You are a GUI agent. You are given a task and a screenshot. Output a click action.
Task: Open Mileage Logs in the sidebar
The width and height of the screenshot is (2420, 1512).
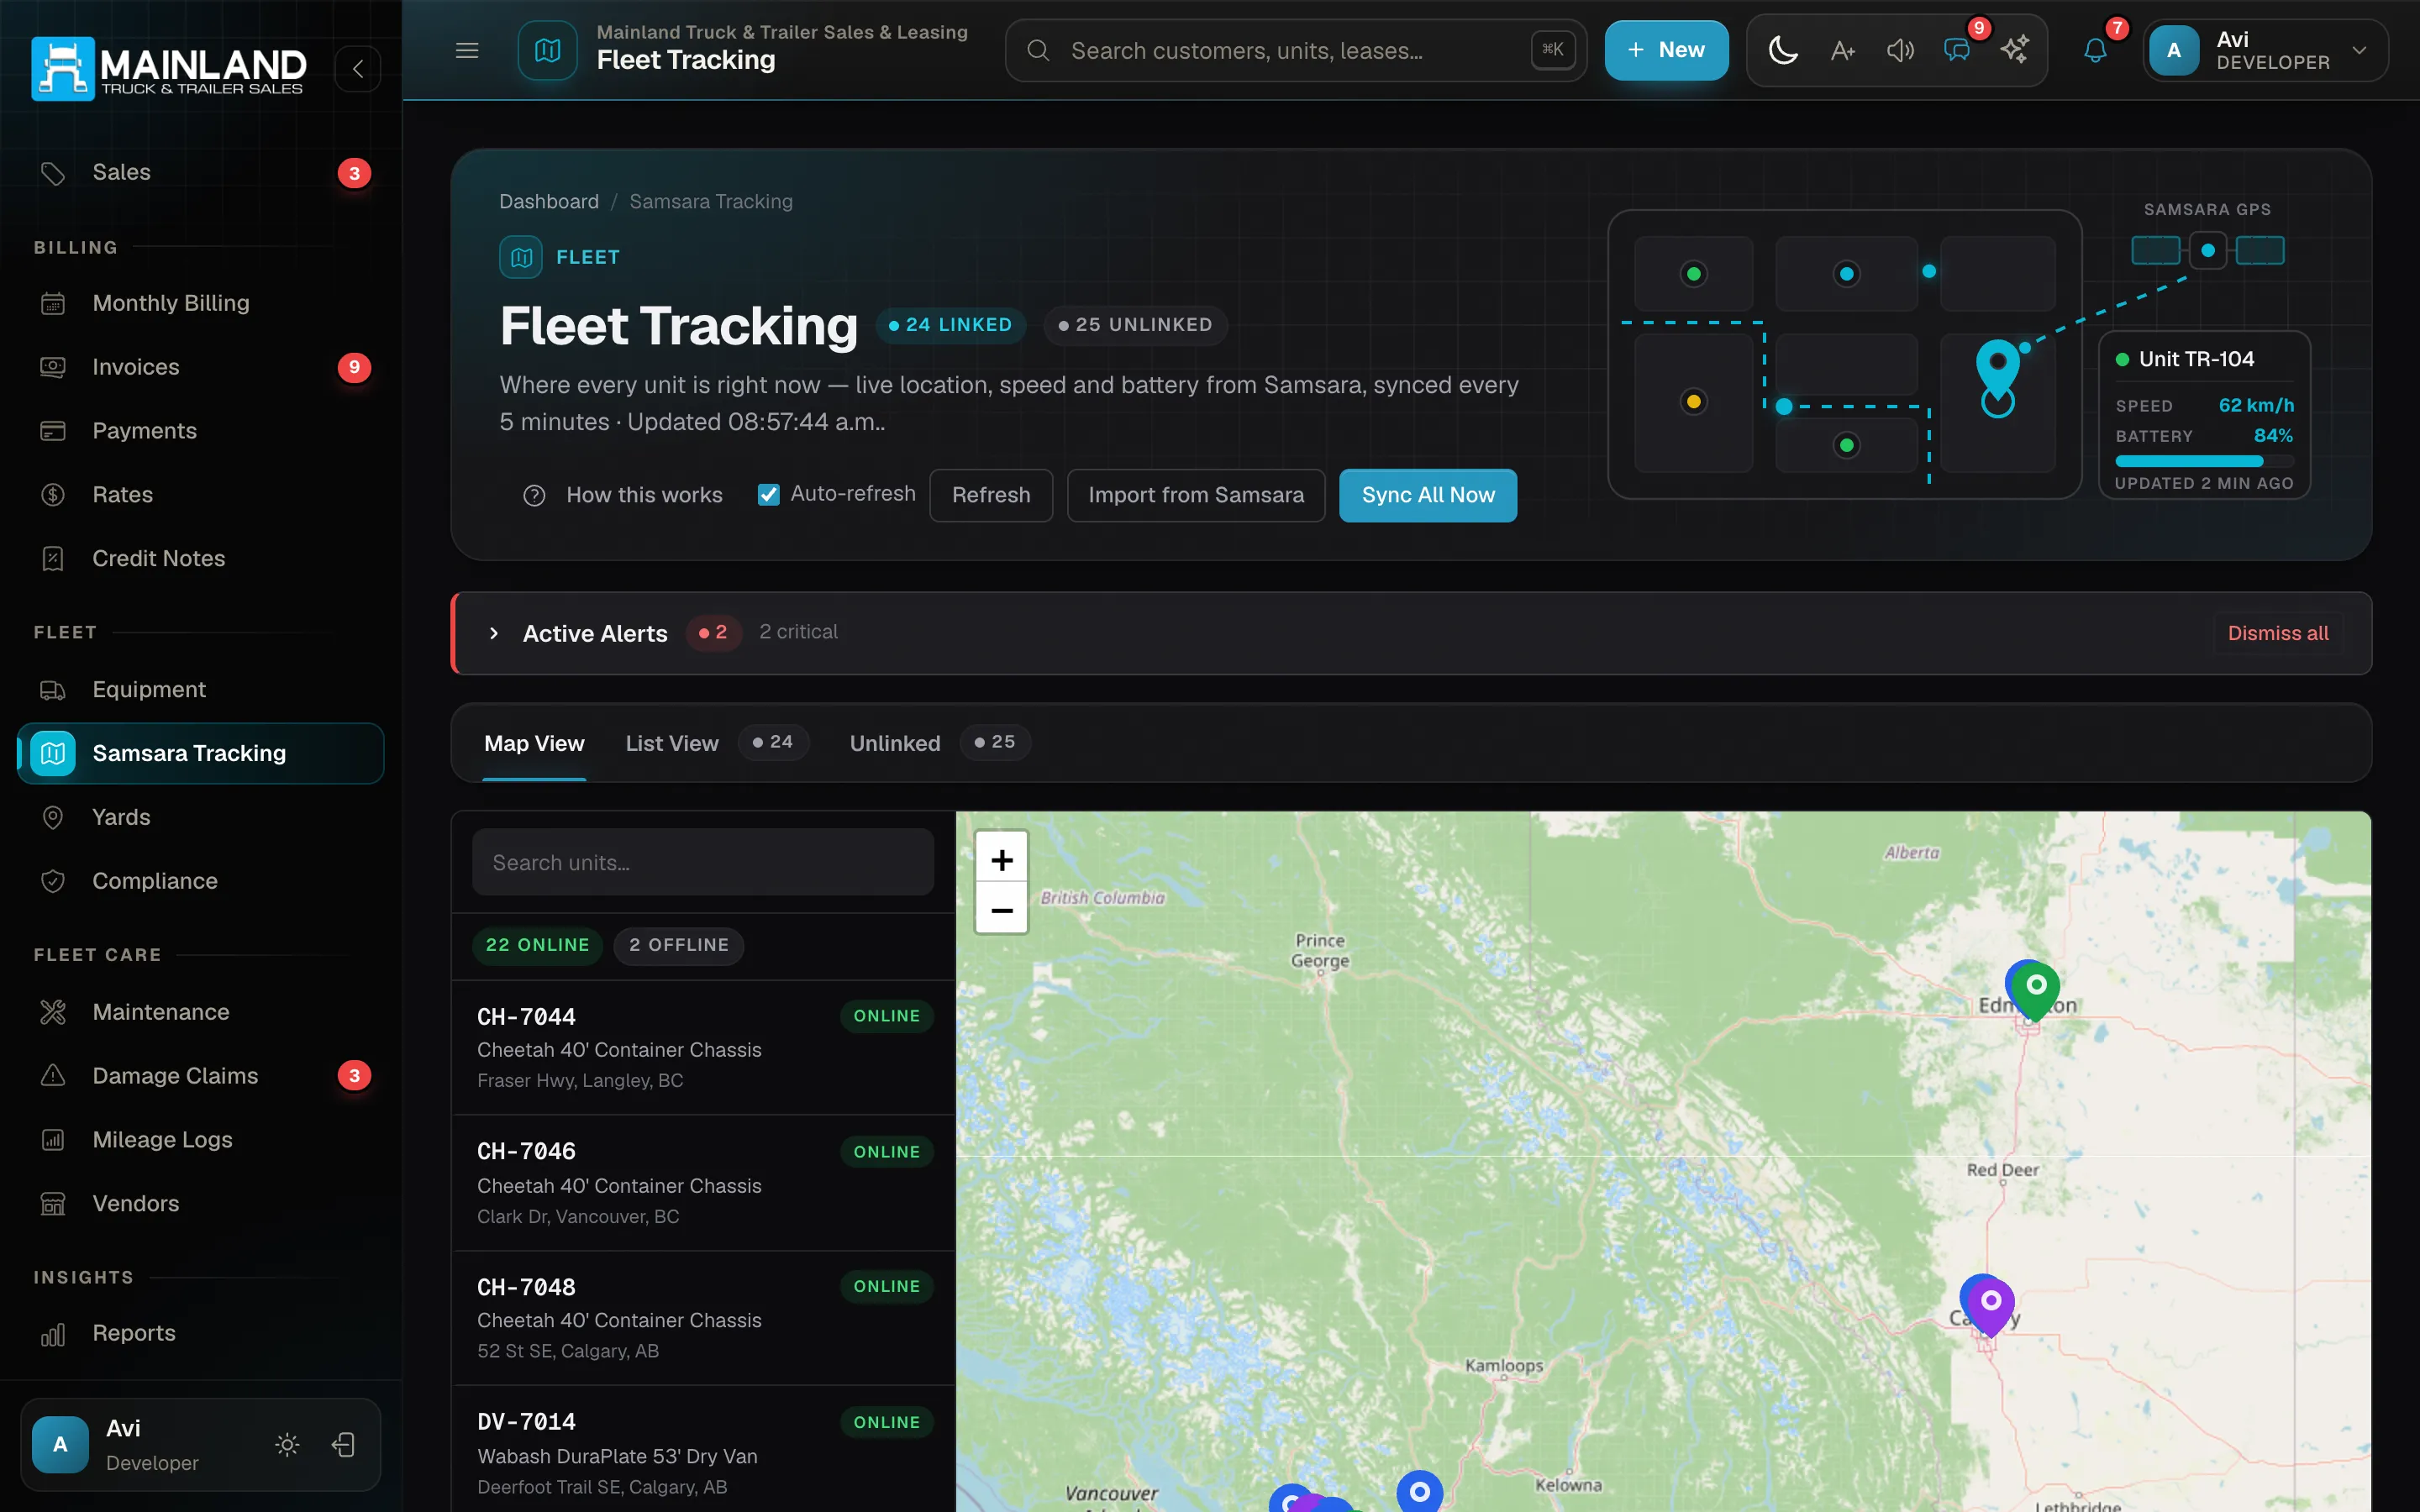[x=200, y=1140]
